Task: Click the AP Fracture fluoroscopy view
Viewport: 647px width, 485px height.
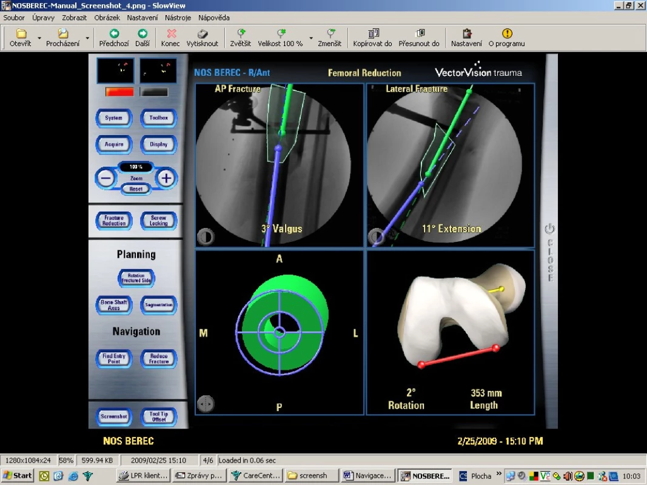Action: point(280,165)
